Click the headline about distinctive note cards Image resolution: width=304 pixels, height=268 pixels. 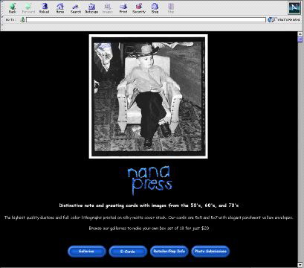[x=149, y=205]
